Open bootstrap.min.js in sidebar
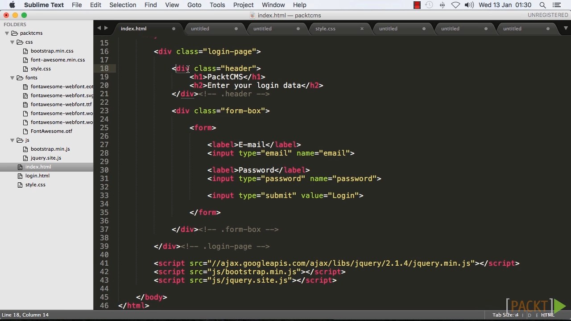 click(50, 149)
